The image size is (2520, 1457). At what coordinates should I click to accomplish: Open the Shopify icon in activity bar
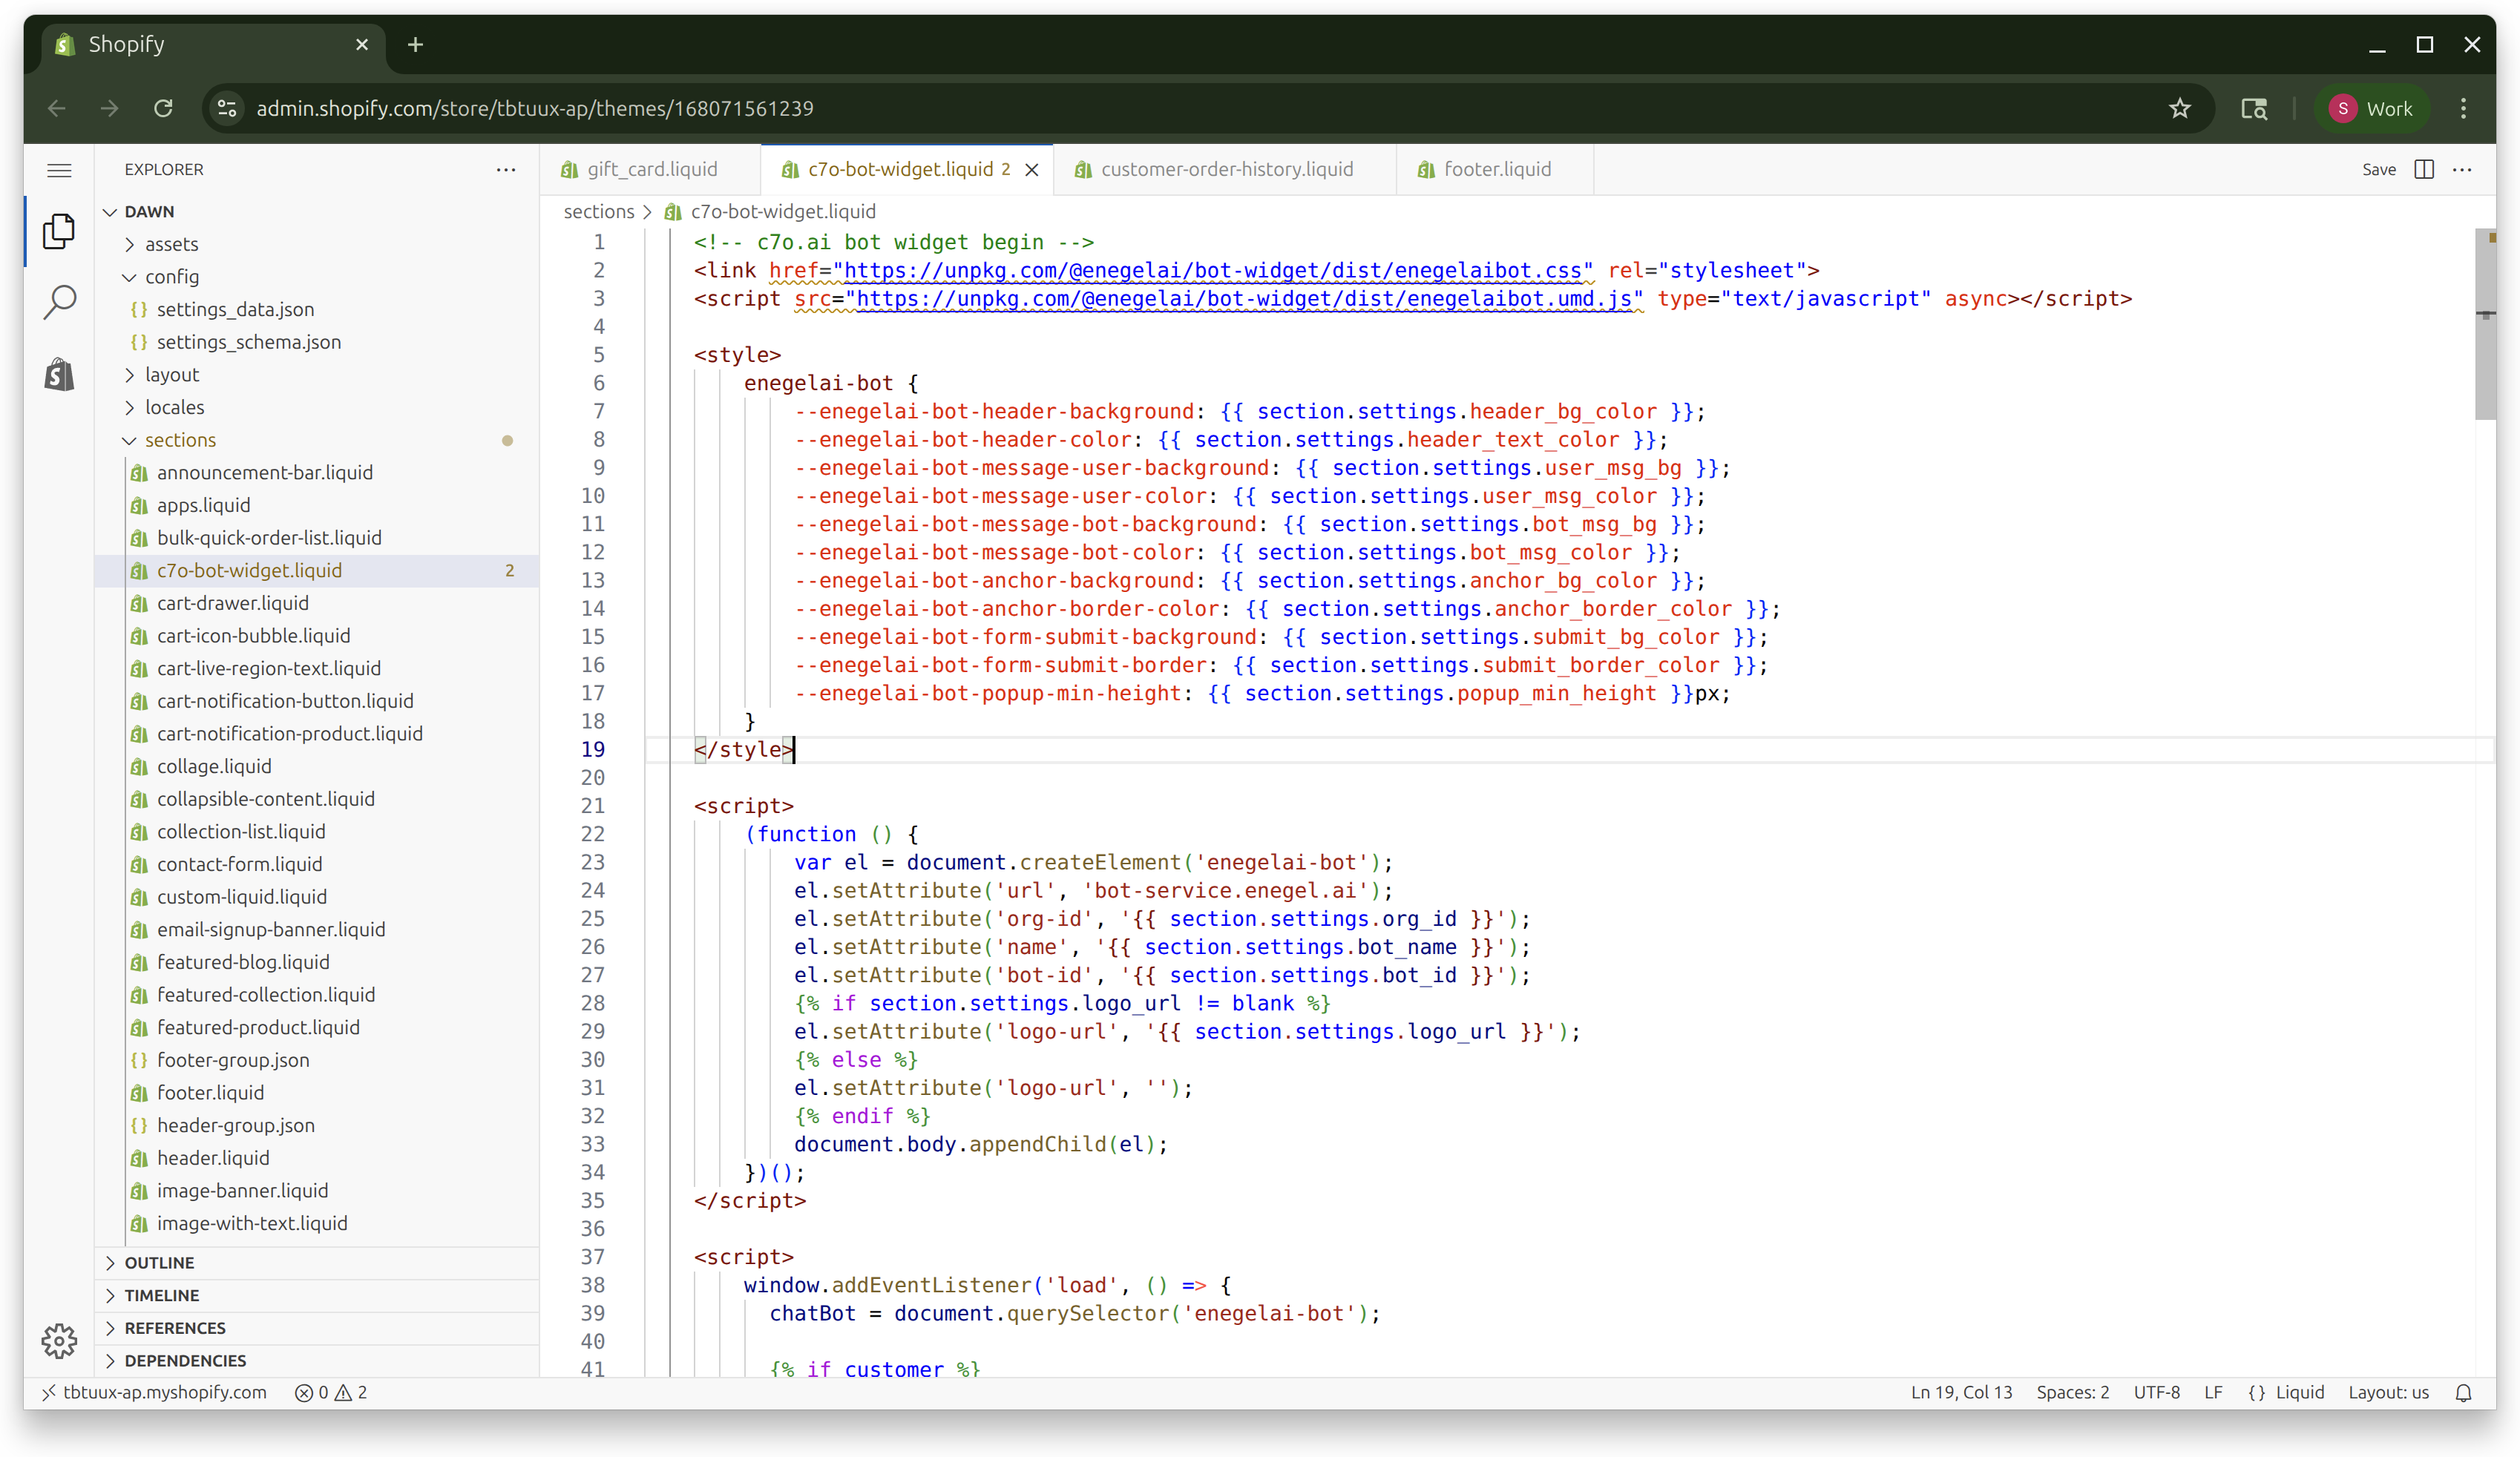pyautogui.click(x=59, y=375)
